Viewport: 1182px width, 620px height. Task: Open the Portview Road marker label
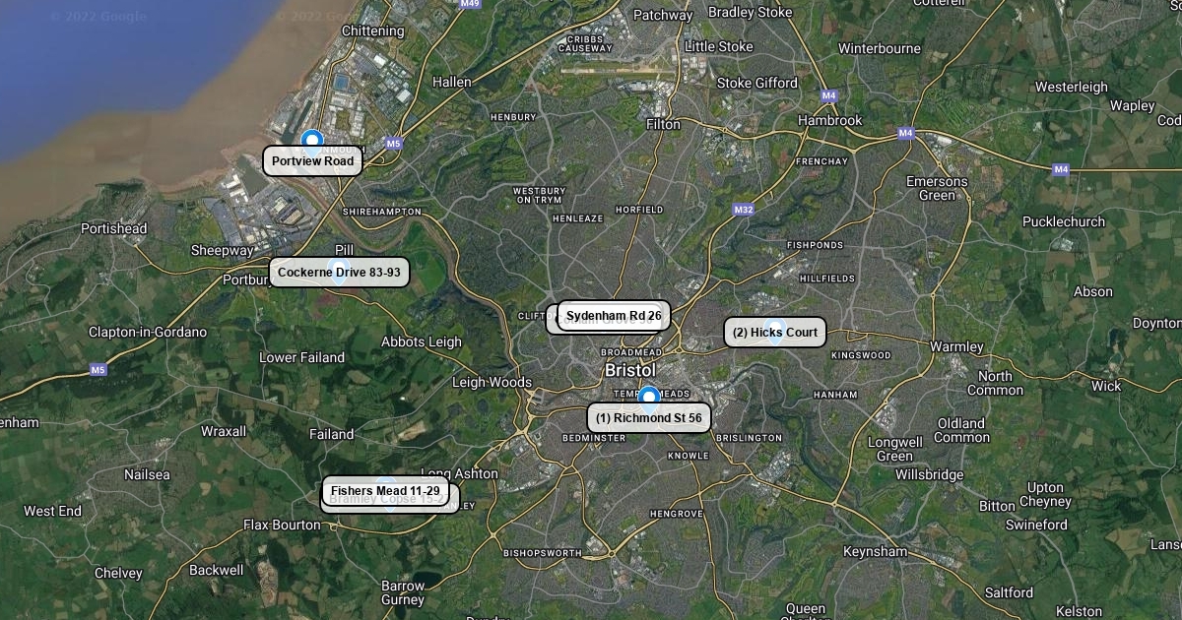click(x=312, y=161)
